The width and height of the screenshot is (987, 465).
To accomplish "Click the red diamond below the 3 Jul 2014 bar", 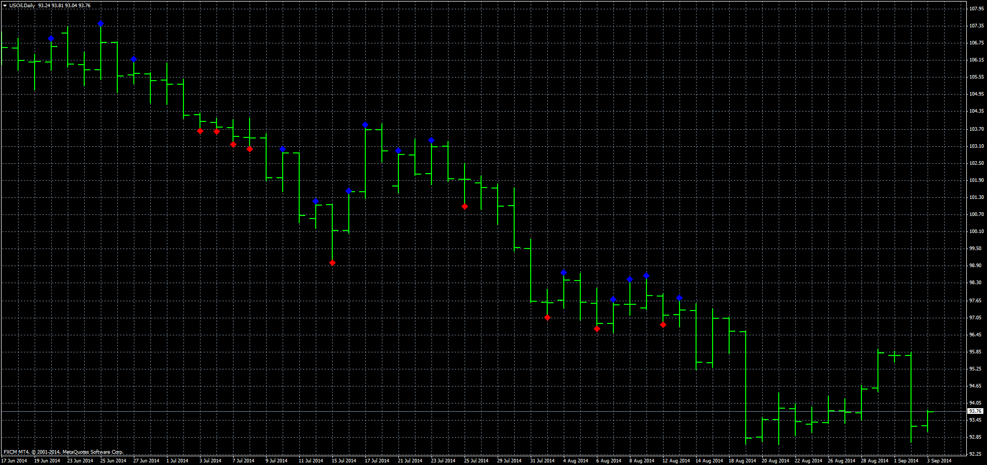I will pyautogui.click(x=200, y=131).
